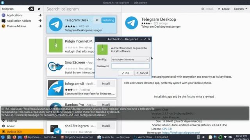Install Rambox Pro
Image resolution: width=250 pixels, height=140 pixels.
pos(106,105)
